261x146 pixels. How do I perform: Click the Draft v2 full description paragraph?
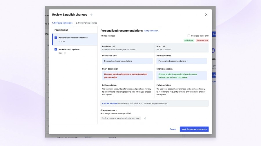coord(181,92)
